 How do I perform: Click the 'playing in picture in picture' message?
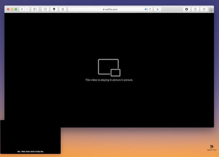(x=109, y=80)
